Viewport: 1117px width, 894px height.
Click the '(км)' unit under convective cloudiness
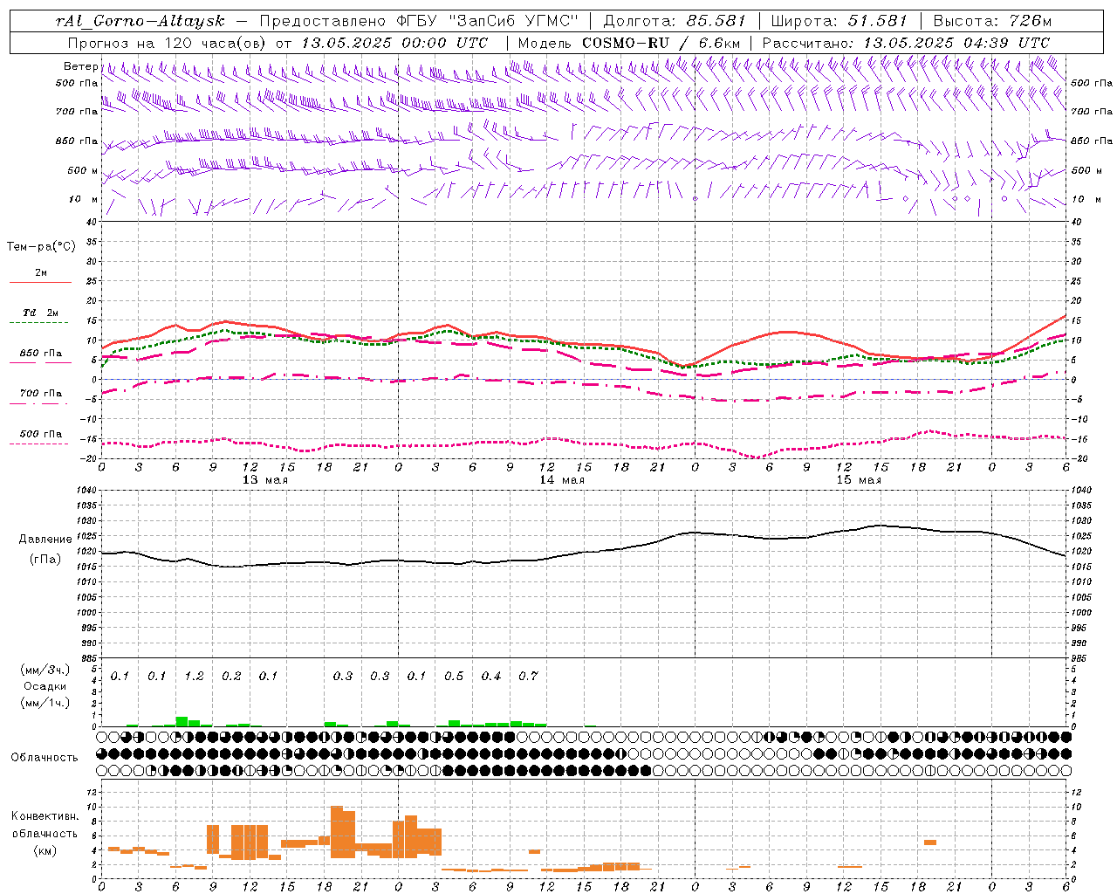click(x=45, y=850)
